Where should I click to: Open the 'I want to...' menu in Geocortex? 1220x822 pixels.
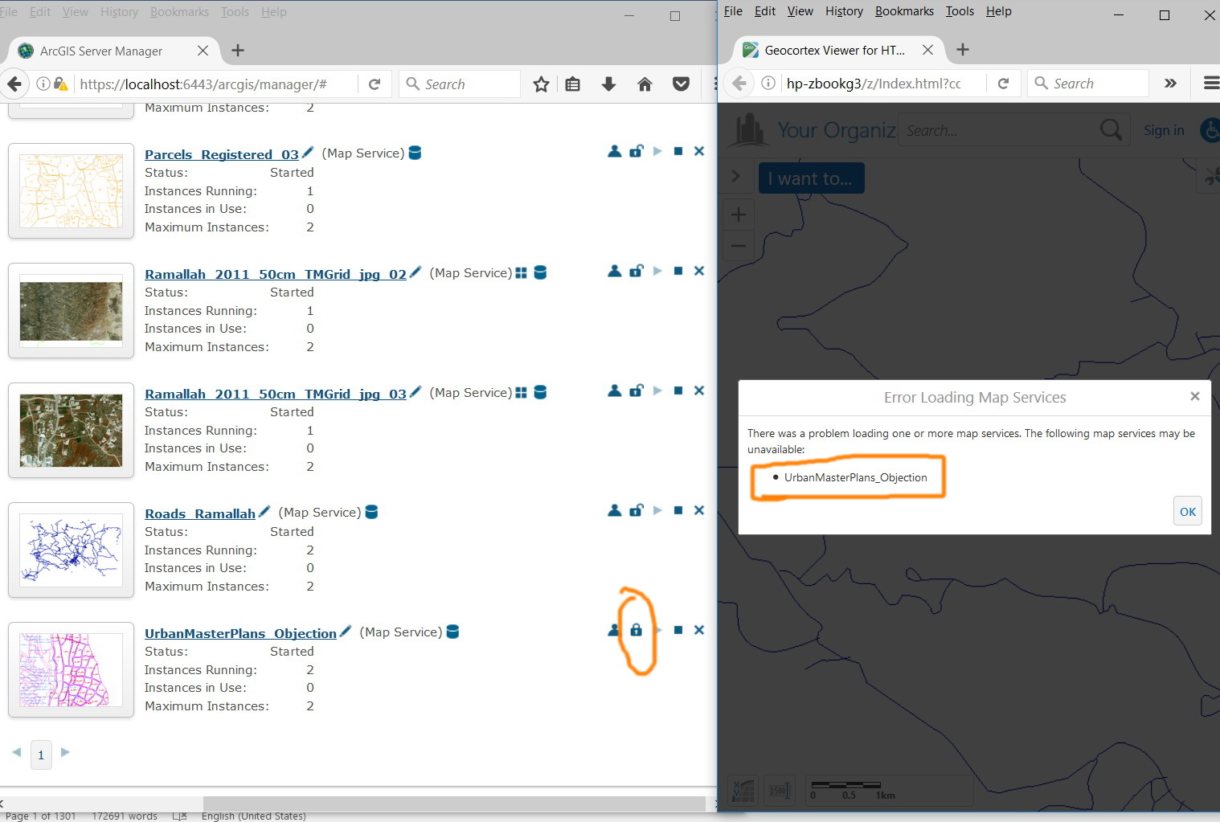(811, 178)
